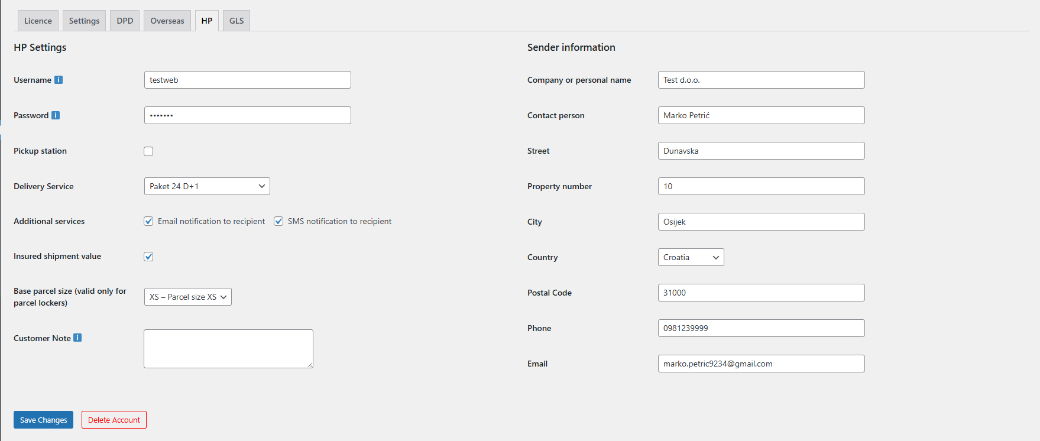
Task: Click the info icon beside Password
Action: [56, 115]
